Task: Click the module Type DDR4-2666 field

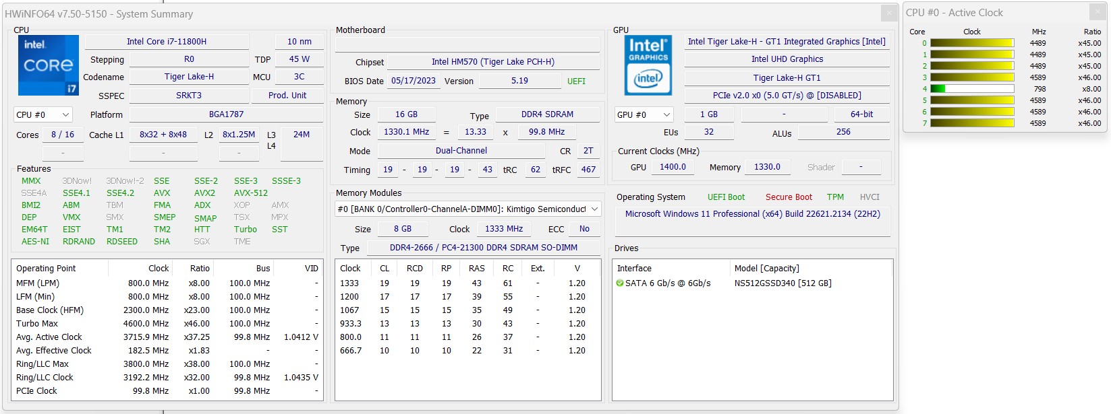Action: tap(483, 248)
